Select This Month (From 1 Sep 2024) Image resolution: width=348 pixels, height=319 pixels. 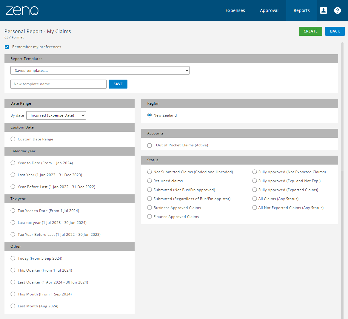coord(13,294)
